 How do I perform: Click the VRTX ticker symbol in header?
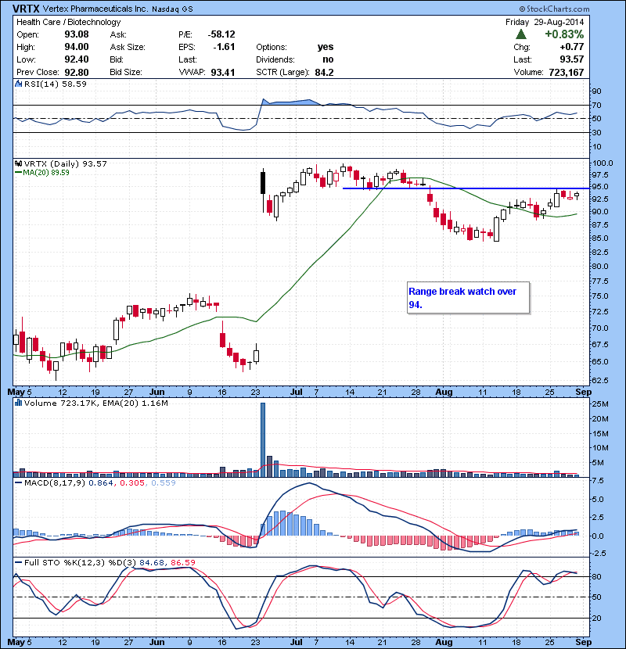pos(27,9)
